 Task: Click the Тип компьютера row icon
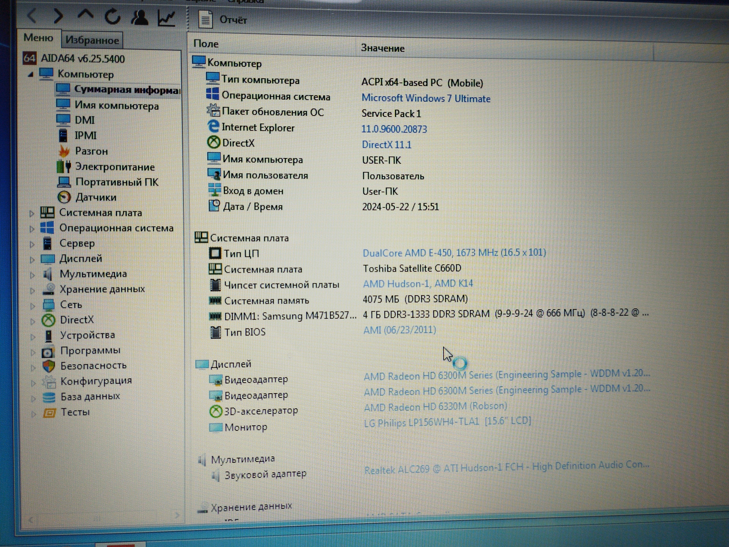tap(213, 79)
